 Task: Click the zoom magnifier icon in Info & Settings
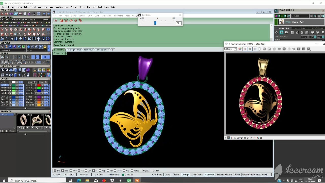(7, 70)
